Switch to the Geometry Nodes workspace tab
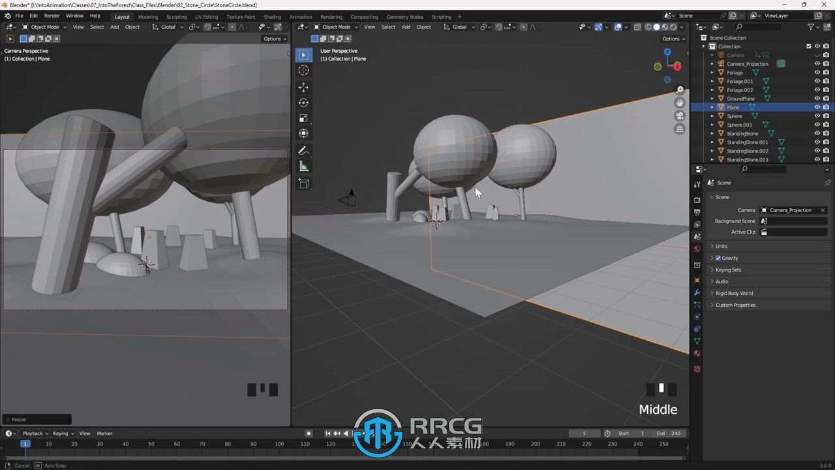This screenshot has height=470, width=835. pyautogui.click(x=404, y=16)
